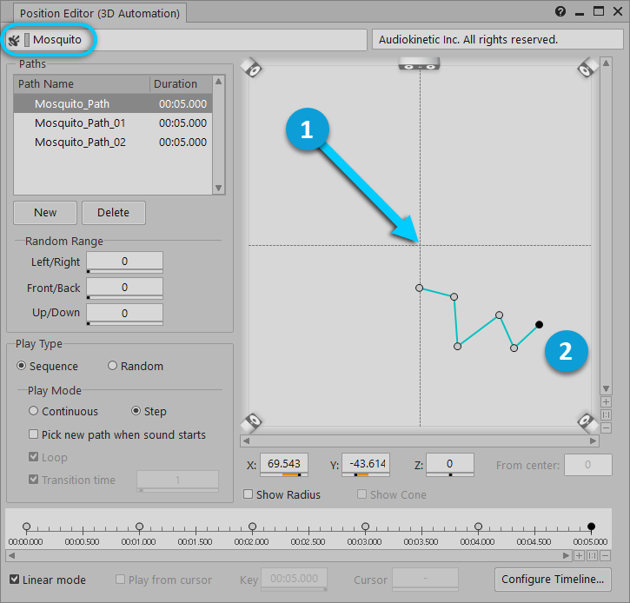Click the Mosquito sound object icon
Image resolution: width=630 pixels, height=603 pixels.
click(x=14, y=40)
